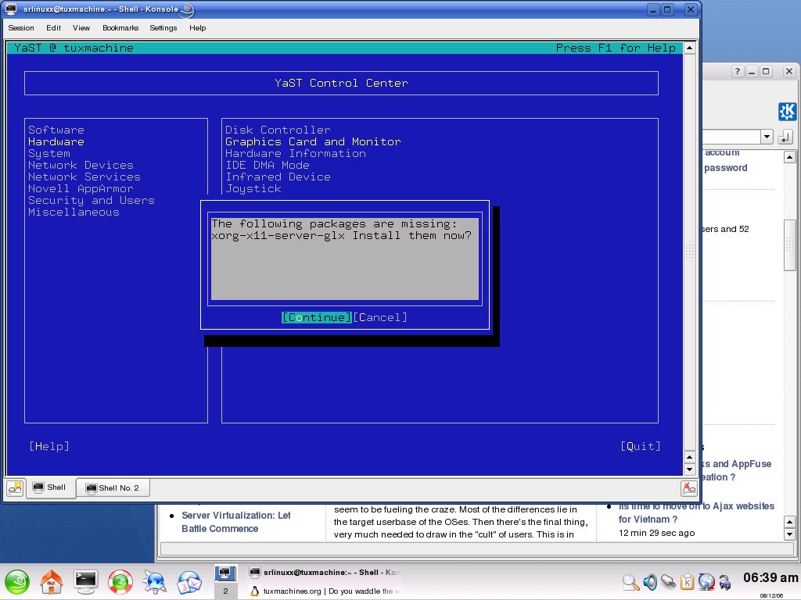The image size is (801, 600).
Task: Activate tuxmachines.org browser taskbar entry
Action: click(x=324, y=591)
